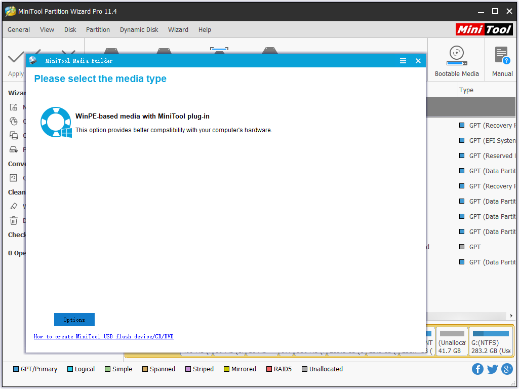
Task: Click Simple legend color swatch
Action: pos(107,369)
